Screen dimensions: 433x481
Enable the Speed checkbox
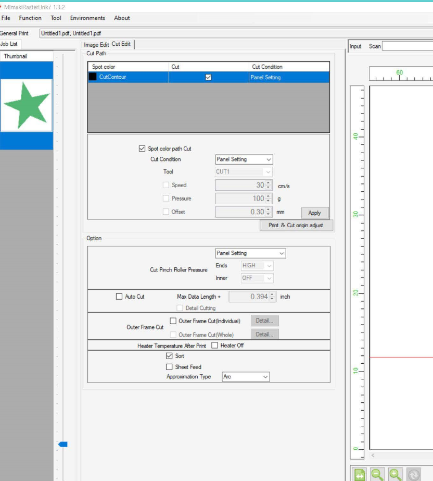[166, 185]
